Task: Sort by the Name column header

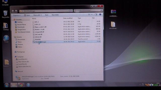Action: tap(34, 18)
